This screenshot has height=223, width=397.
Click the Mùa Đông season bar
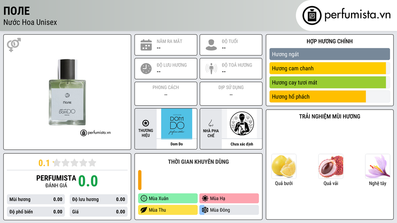pos(229,210)
